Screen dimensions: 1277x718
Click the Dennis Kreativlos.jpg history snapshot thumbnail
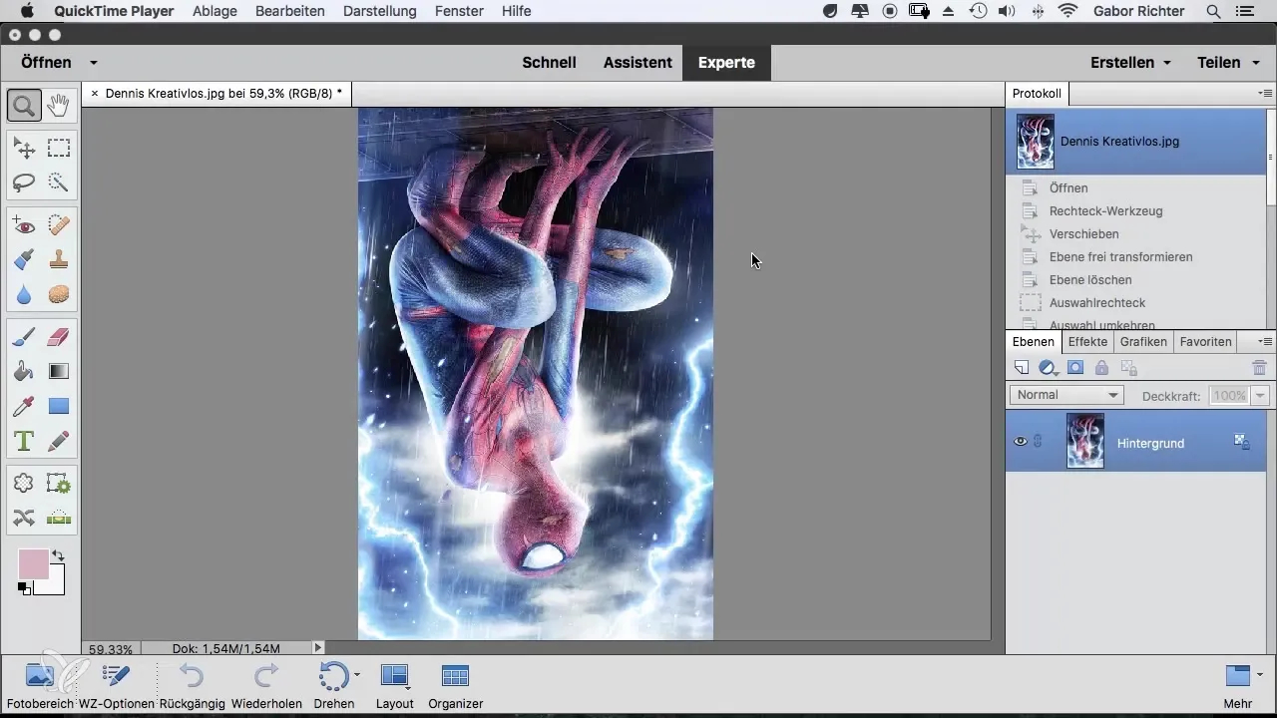tap(1036, 141)
